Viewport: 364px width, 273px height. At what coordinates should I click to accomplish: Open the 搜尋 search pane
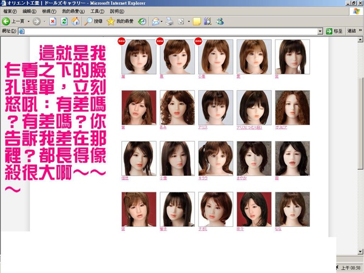click(x=93, y=21)
